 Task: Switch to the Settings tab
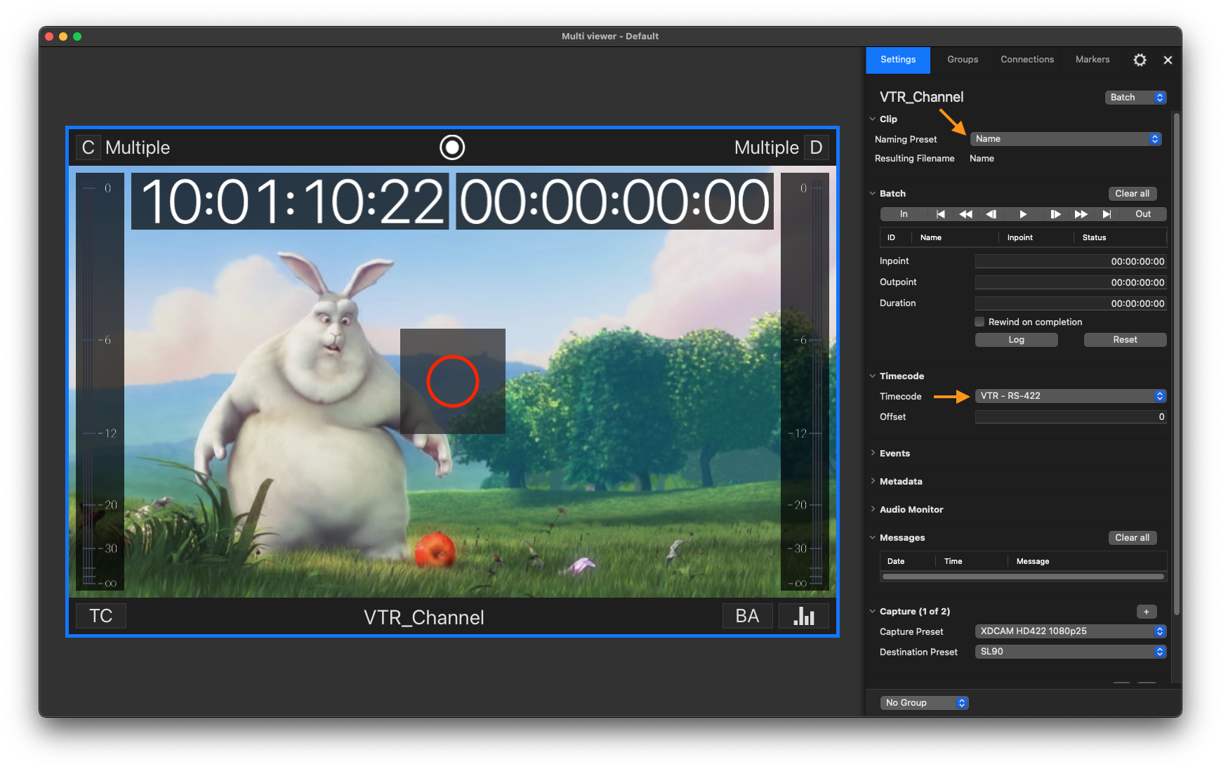(x=898, y=60)
